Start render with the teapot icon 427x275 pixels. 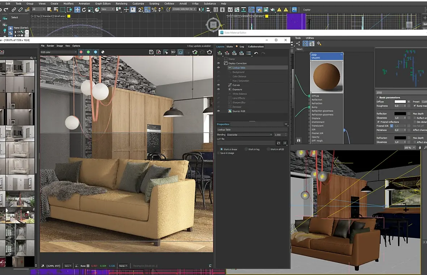(209, 52)
